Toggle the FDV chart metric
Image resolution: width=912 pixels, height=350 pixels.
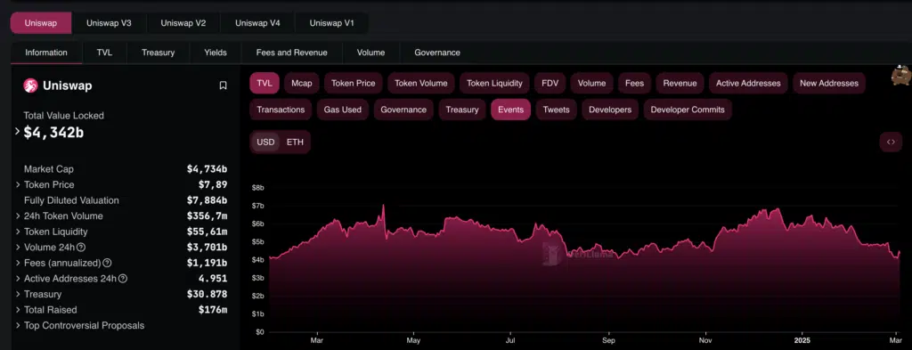pyautogui.click(x=550, y=83)
